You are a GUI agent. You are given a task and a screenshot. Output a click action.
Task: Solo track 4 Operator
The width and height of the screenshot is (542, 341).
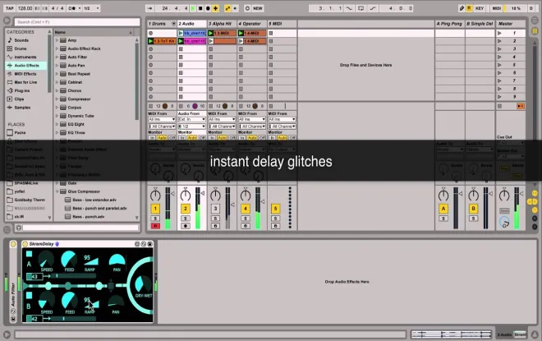pos(246,219)
